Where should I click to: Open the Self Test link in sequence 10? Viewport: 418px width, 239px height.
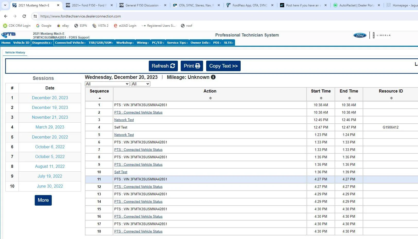coord(121,172)
